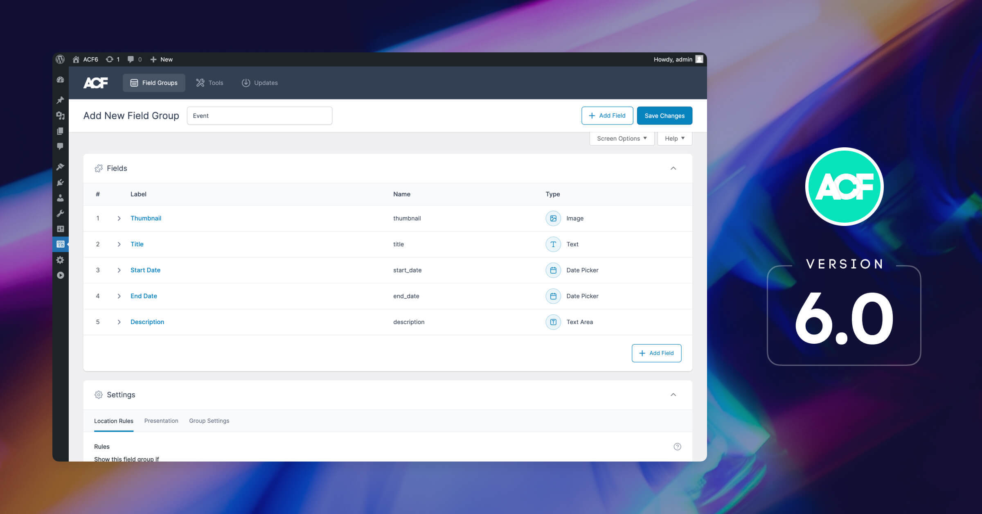The image size is (982, 514).
Task: Click the Label column header
Action: pos(138,194)
